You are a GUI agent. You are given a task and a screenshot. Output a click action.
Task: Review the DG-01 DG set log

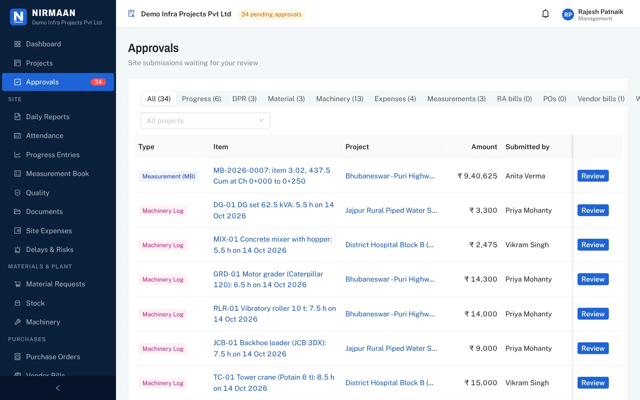593,210
